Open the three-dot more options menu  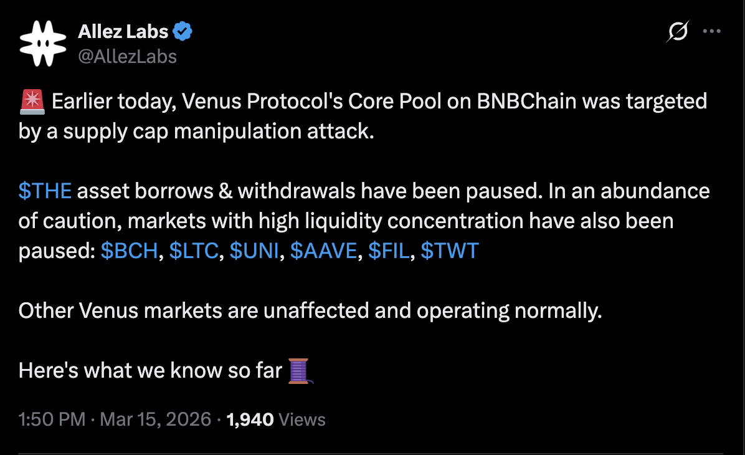click(x=711, y=31)
